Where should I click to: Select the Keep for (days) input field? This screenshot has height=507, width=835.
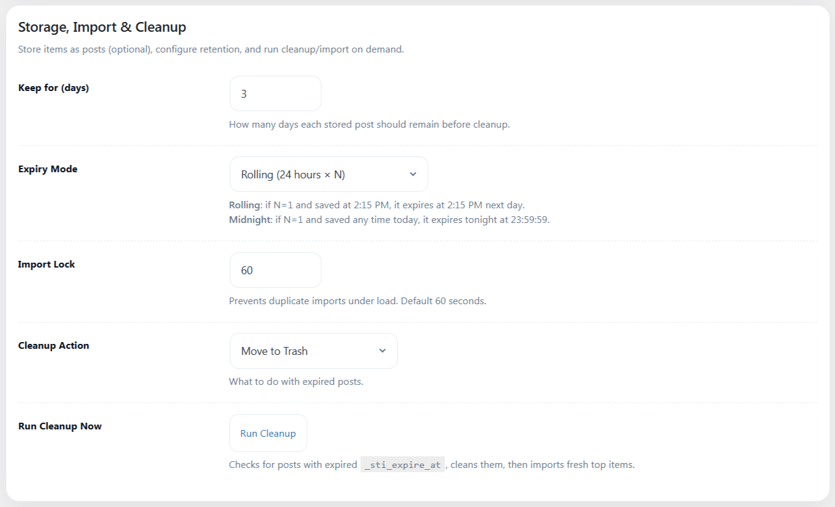pos(275,93)
